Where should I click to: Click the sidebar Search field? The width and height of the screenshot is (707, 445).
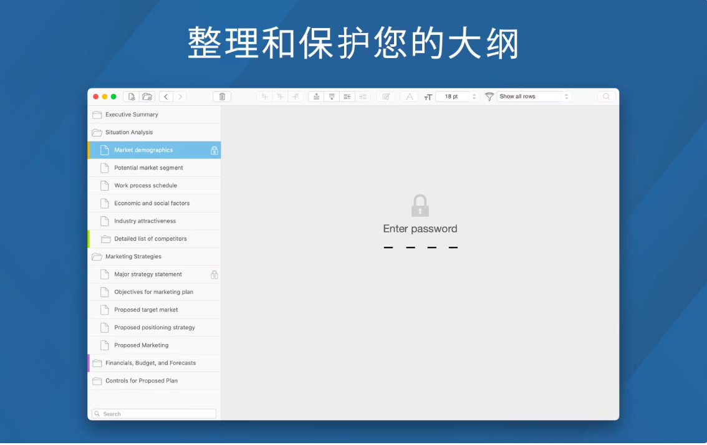tap(155, 414)
